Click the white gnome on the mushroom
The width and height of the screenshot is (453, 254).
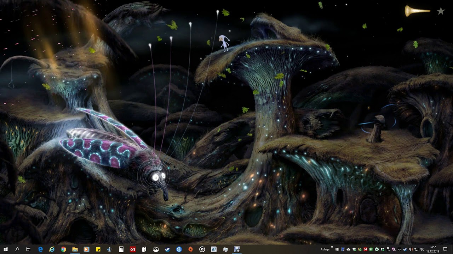coord(224,43)
